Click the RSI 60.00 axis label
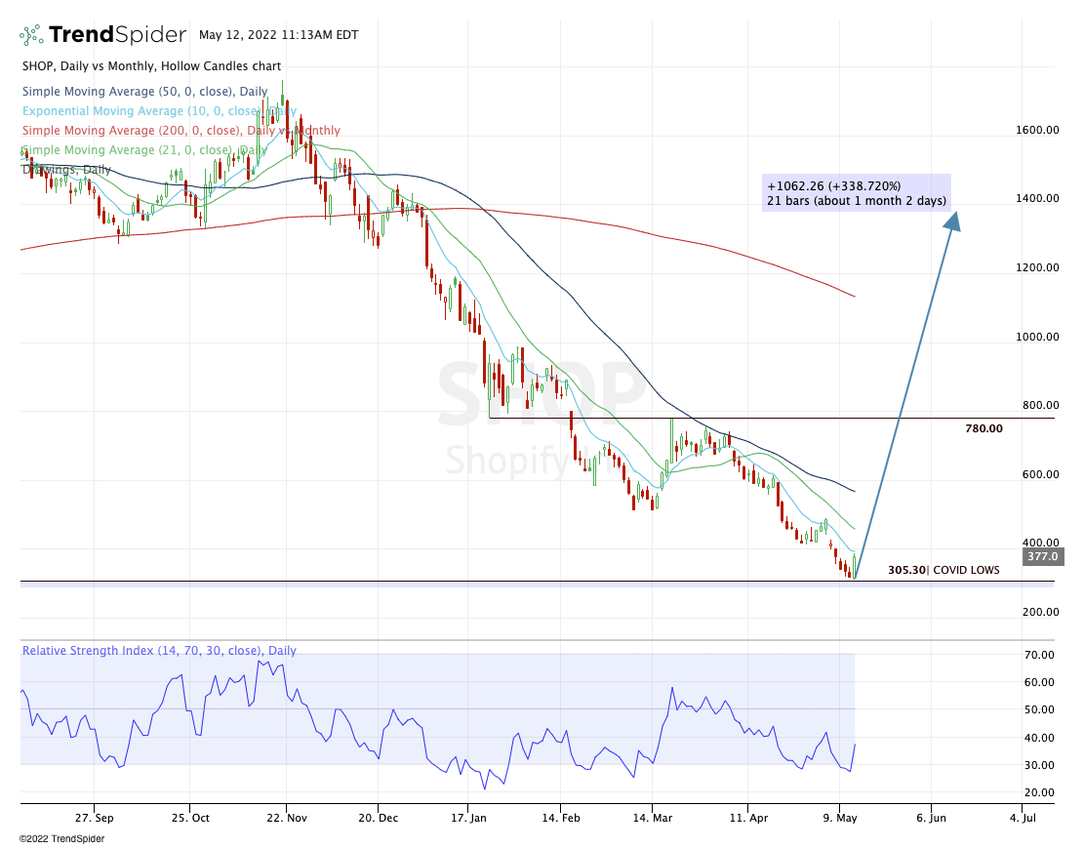The height and width of the screenshot is (848, 1084). tap(1039, 682)
